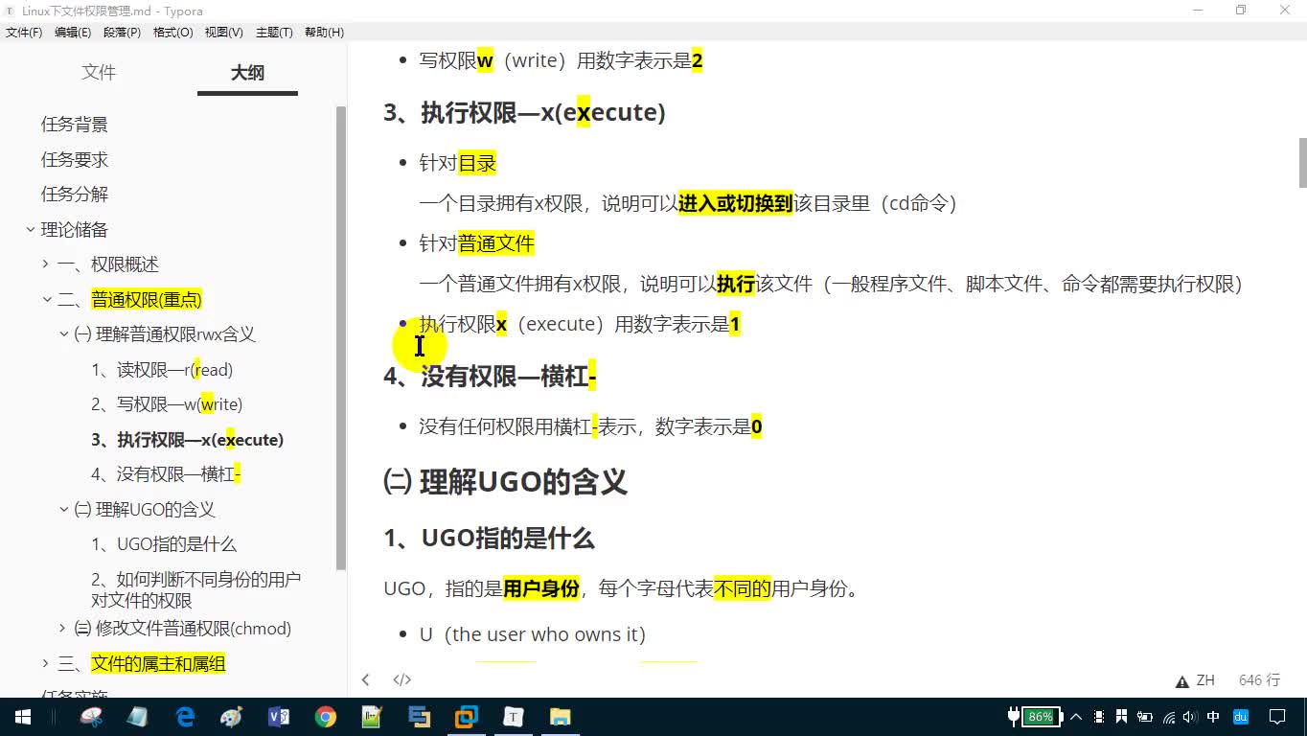
Task: Open the Windows notification center
Action: click(1277, 717)
